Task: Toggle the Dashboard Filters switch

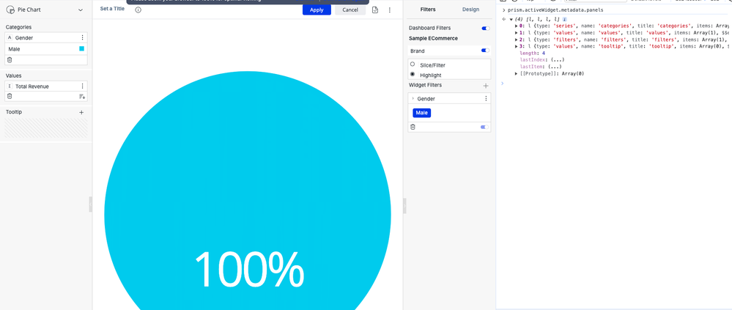Action: pyautogui.click(x=484, y=28)
